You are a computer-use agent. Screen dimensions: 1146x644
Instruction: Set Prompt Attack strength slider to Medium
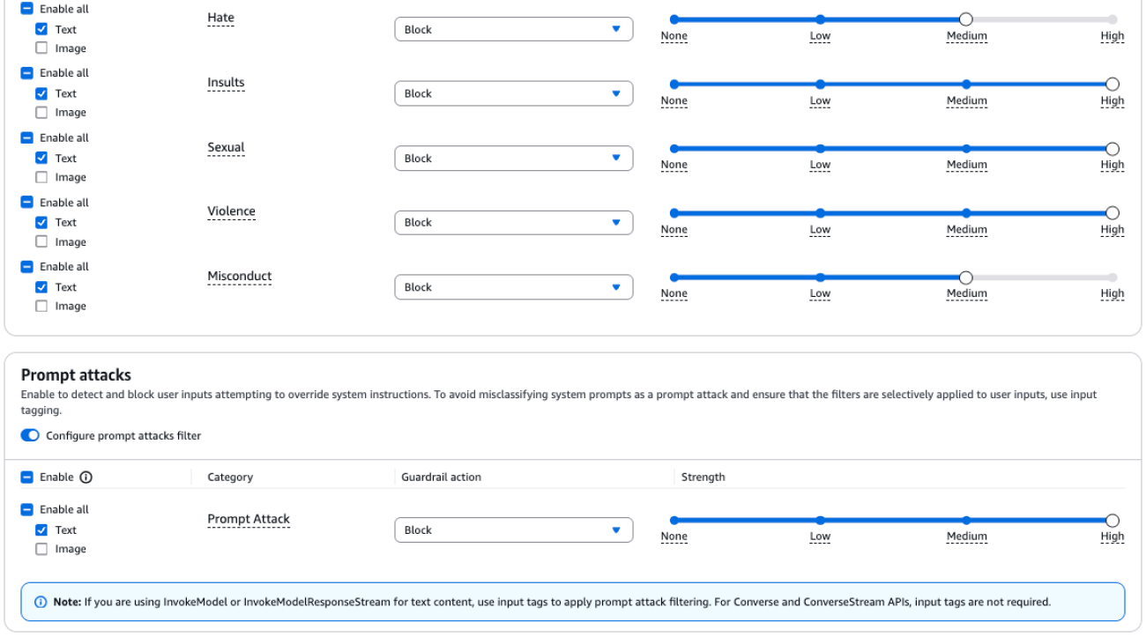[x=966, y=521]
